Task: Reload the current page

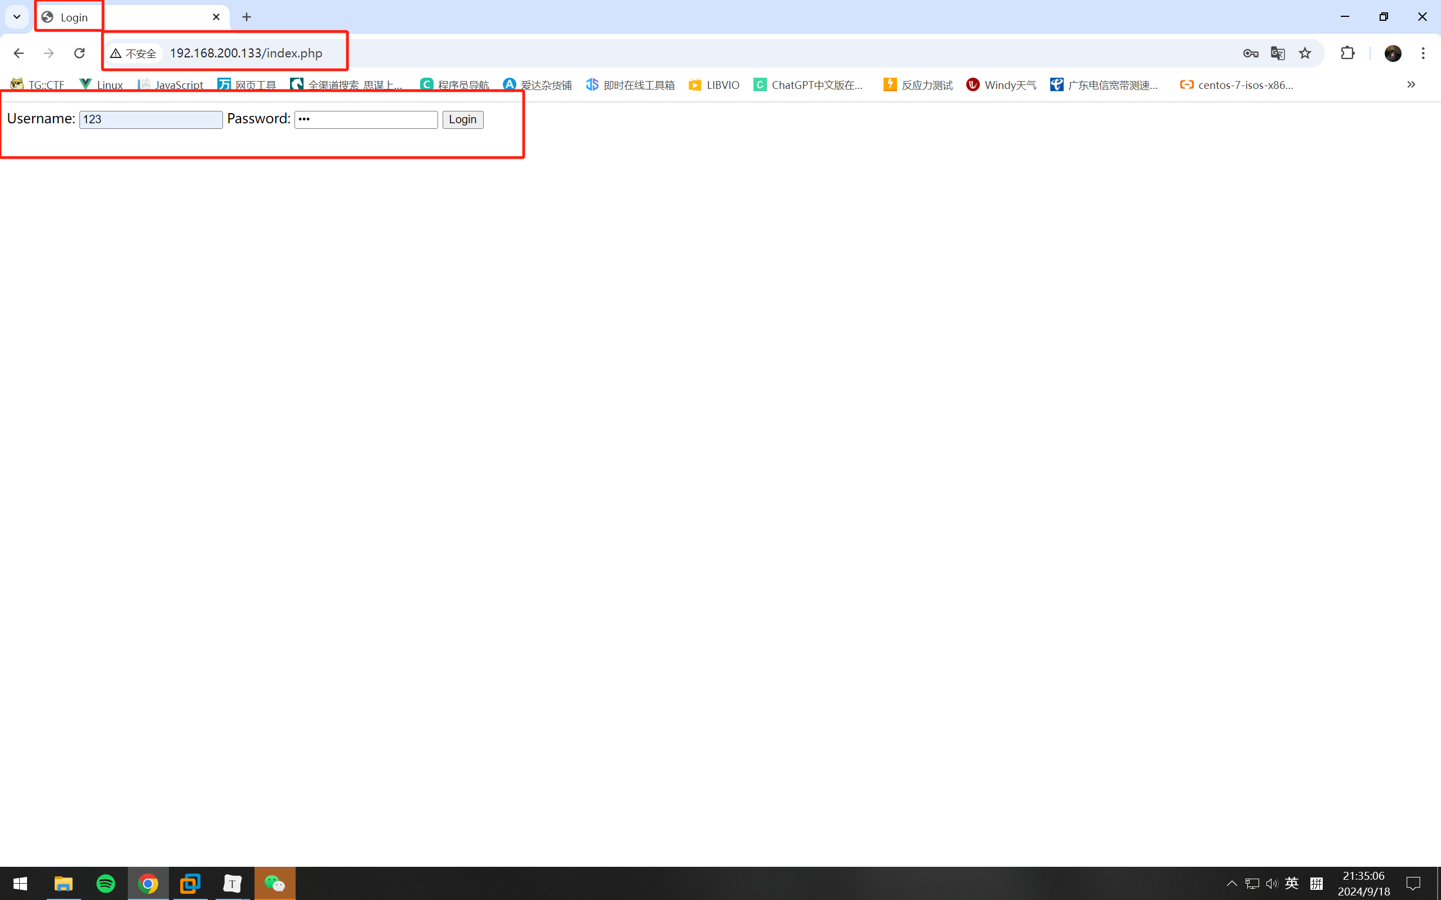Action: (x=79, y=53)
